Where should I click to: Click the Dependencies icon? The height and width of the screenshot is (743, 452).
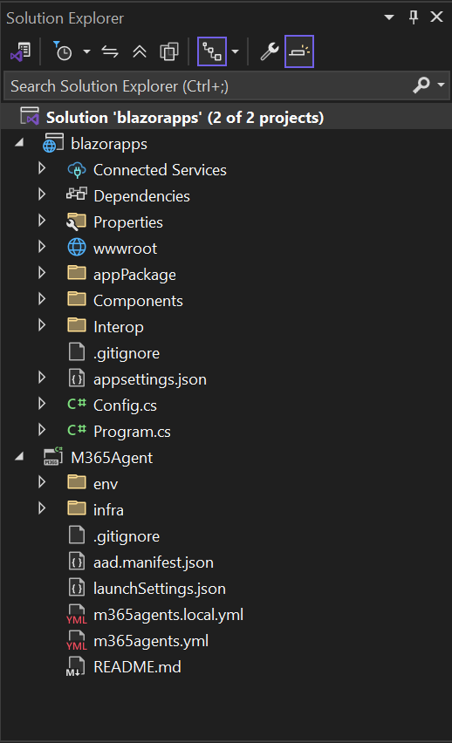tap(77, 194)
